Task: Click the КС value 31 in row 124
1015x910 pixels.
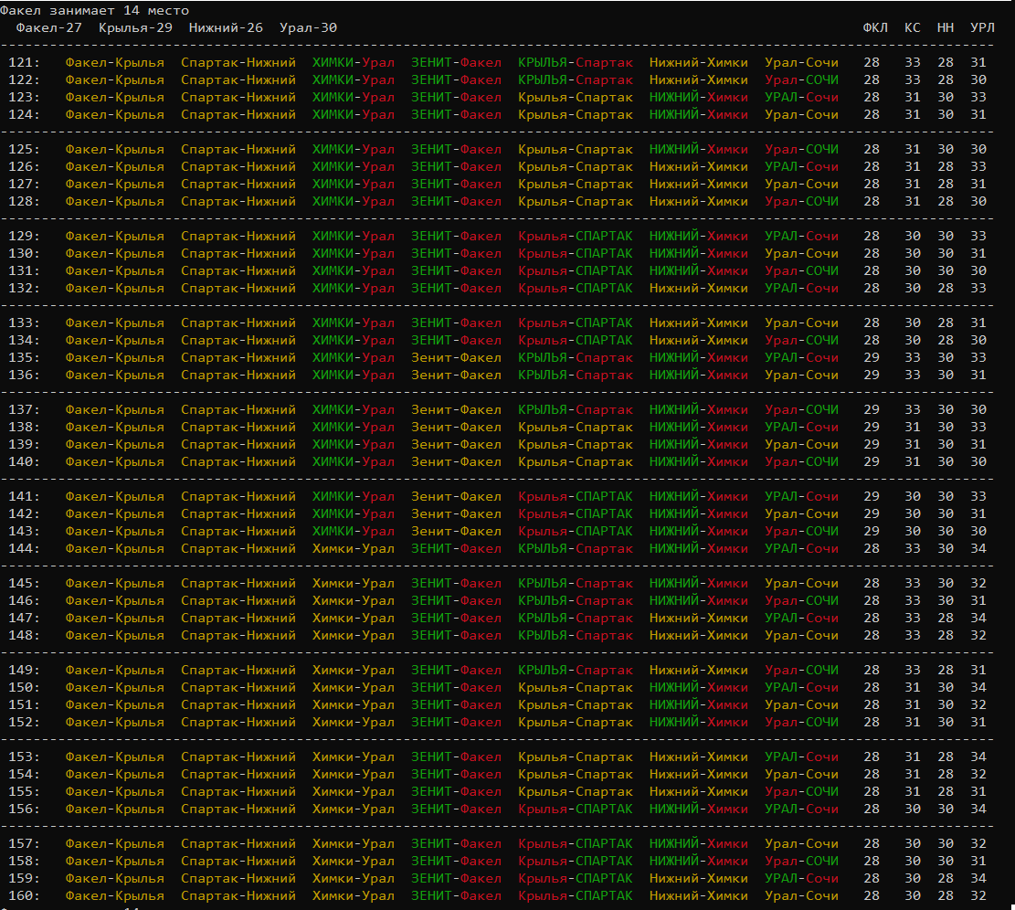Action: coord(912,114)
